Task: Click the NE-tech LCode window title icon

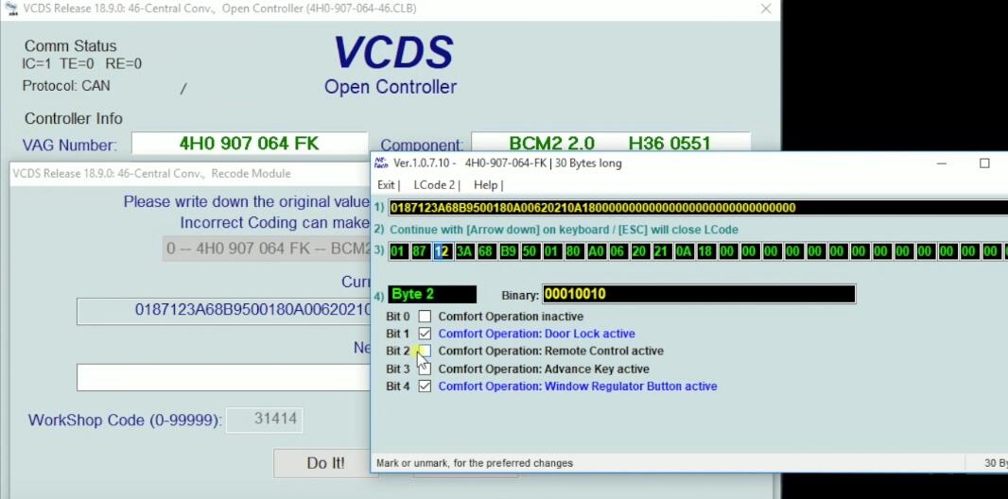Action: [381, 163]
